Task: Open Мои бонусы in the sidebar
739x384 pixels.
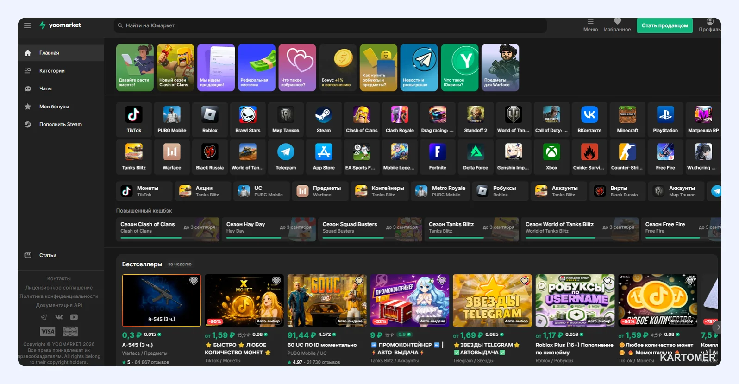Action: tap(61, 107)
